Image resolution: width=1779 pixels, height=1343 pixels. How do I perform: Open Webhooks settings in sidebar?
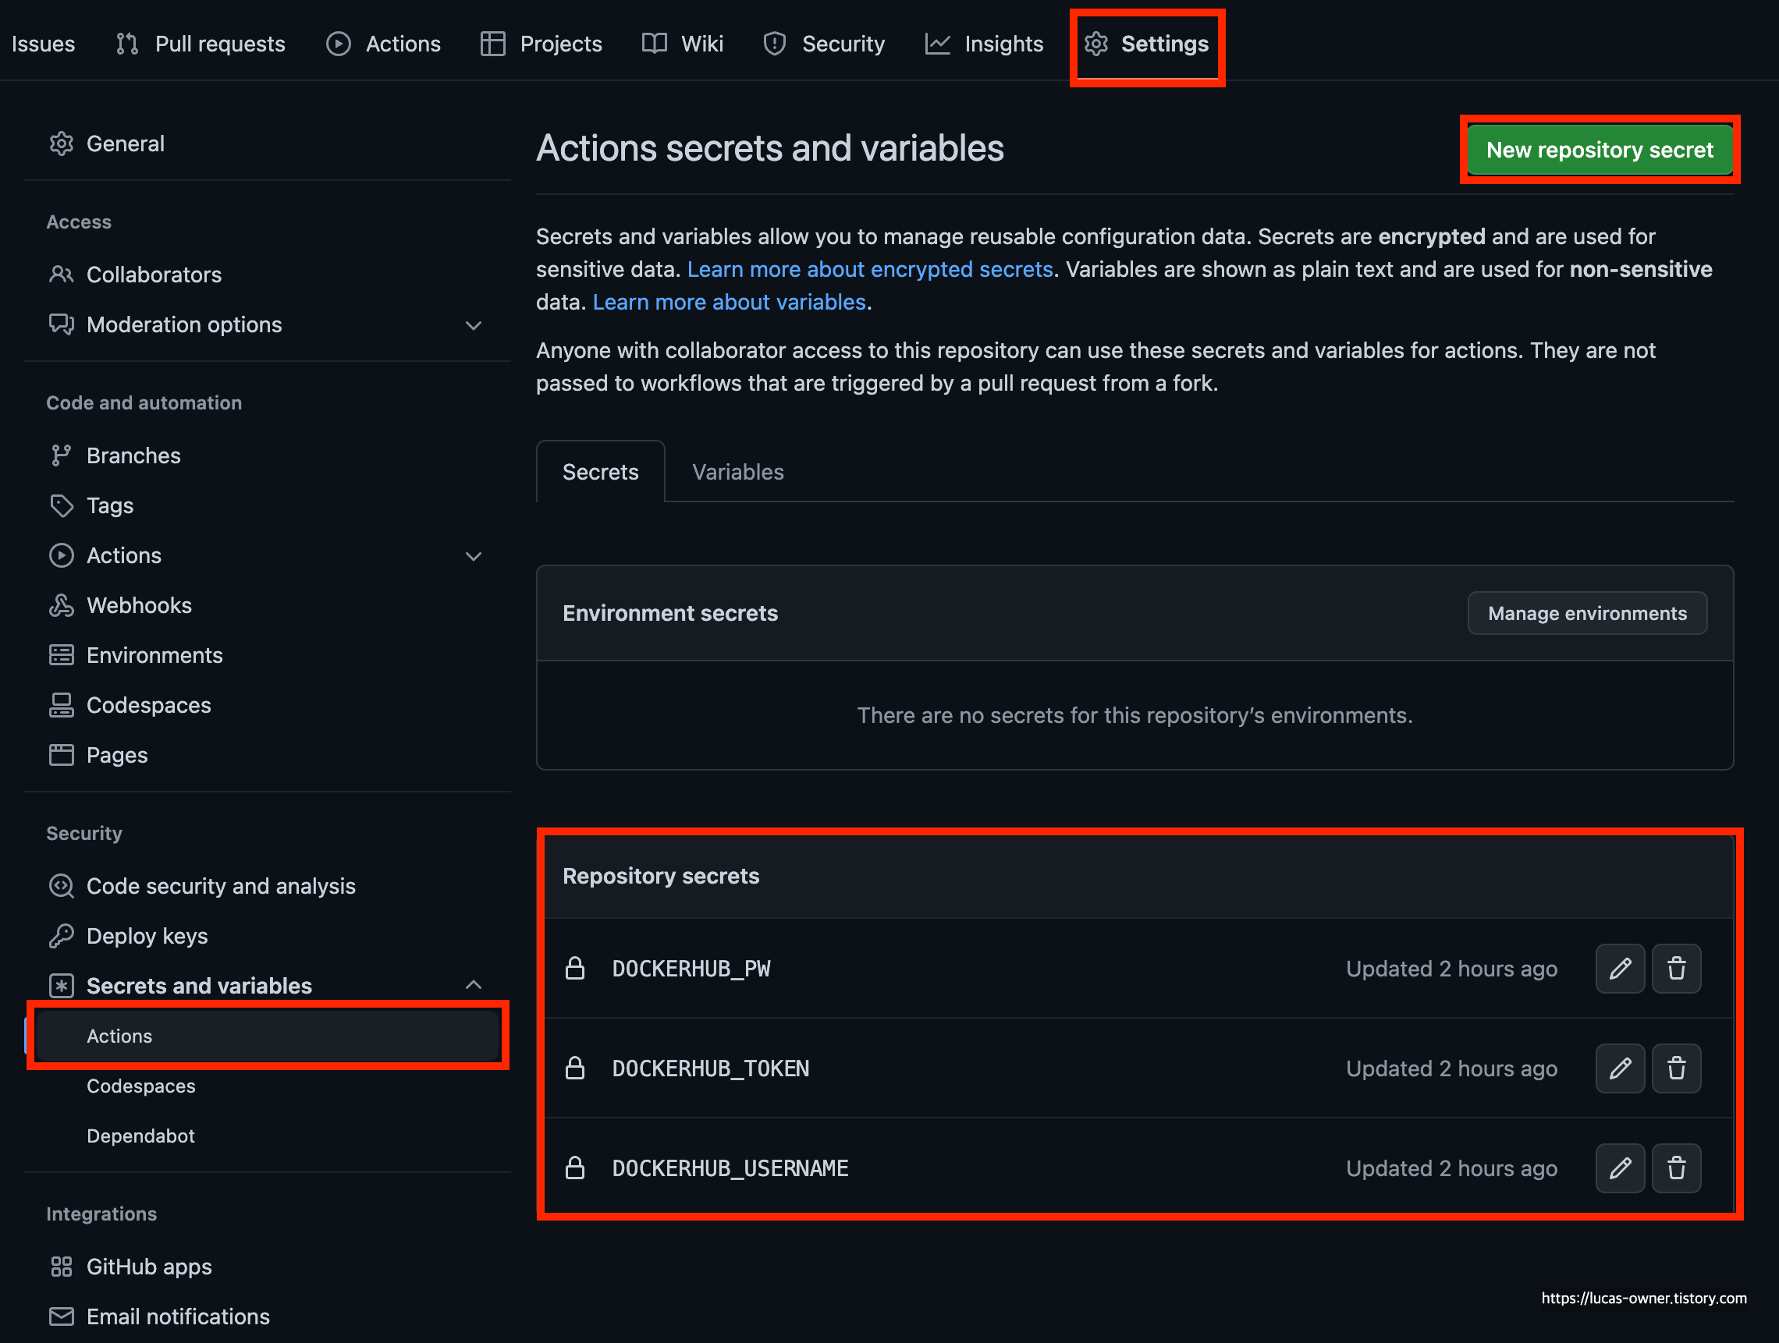pos(138,605)
